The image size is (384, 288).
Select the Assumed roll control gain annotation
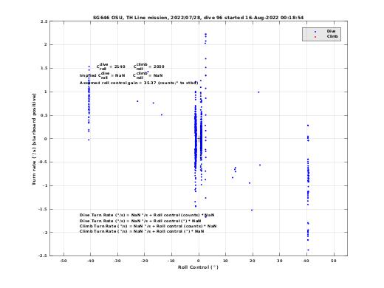[x=139, y=83]
